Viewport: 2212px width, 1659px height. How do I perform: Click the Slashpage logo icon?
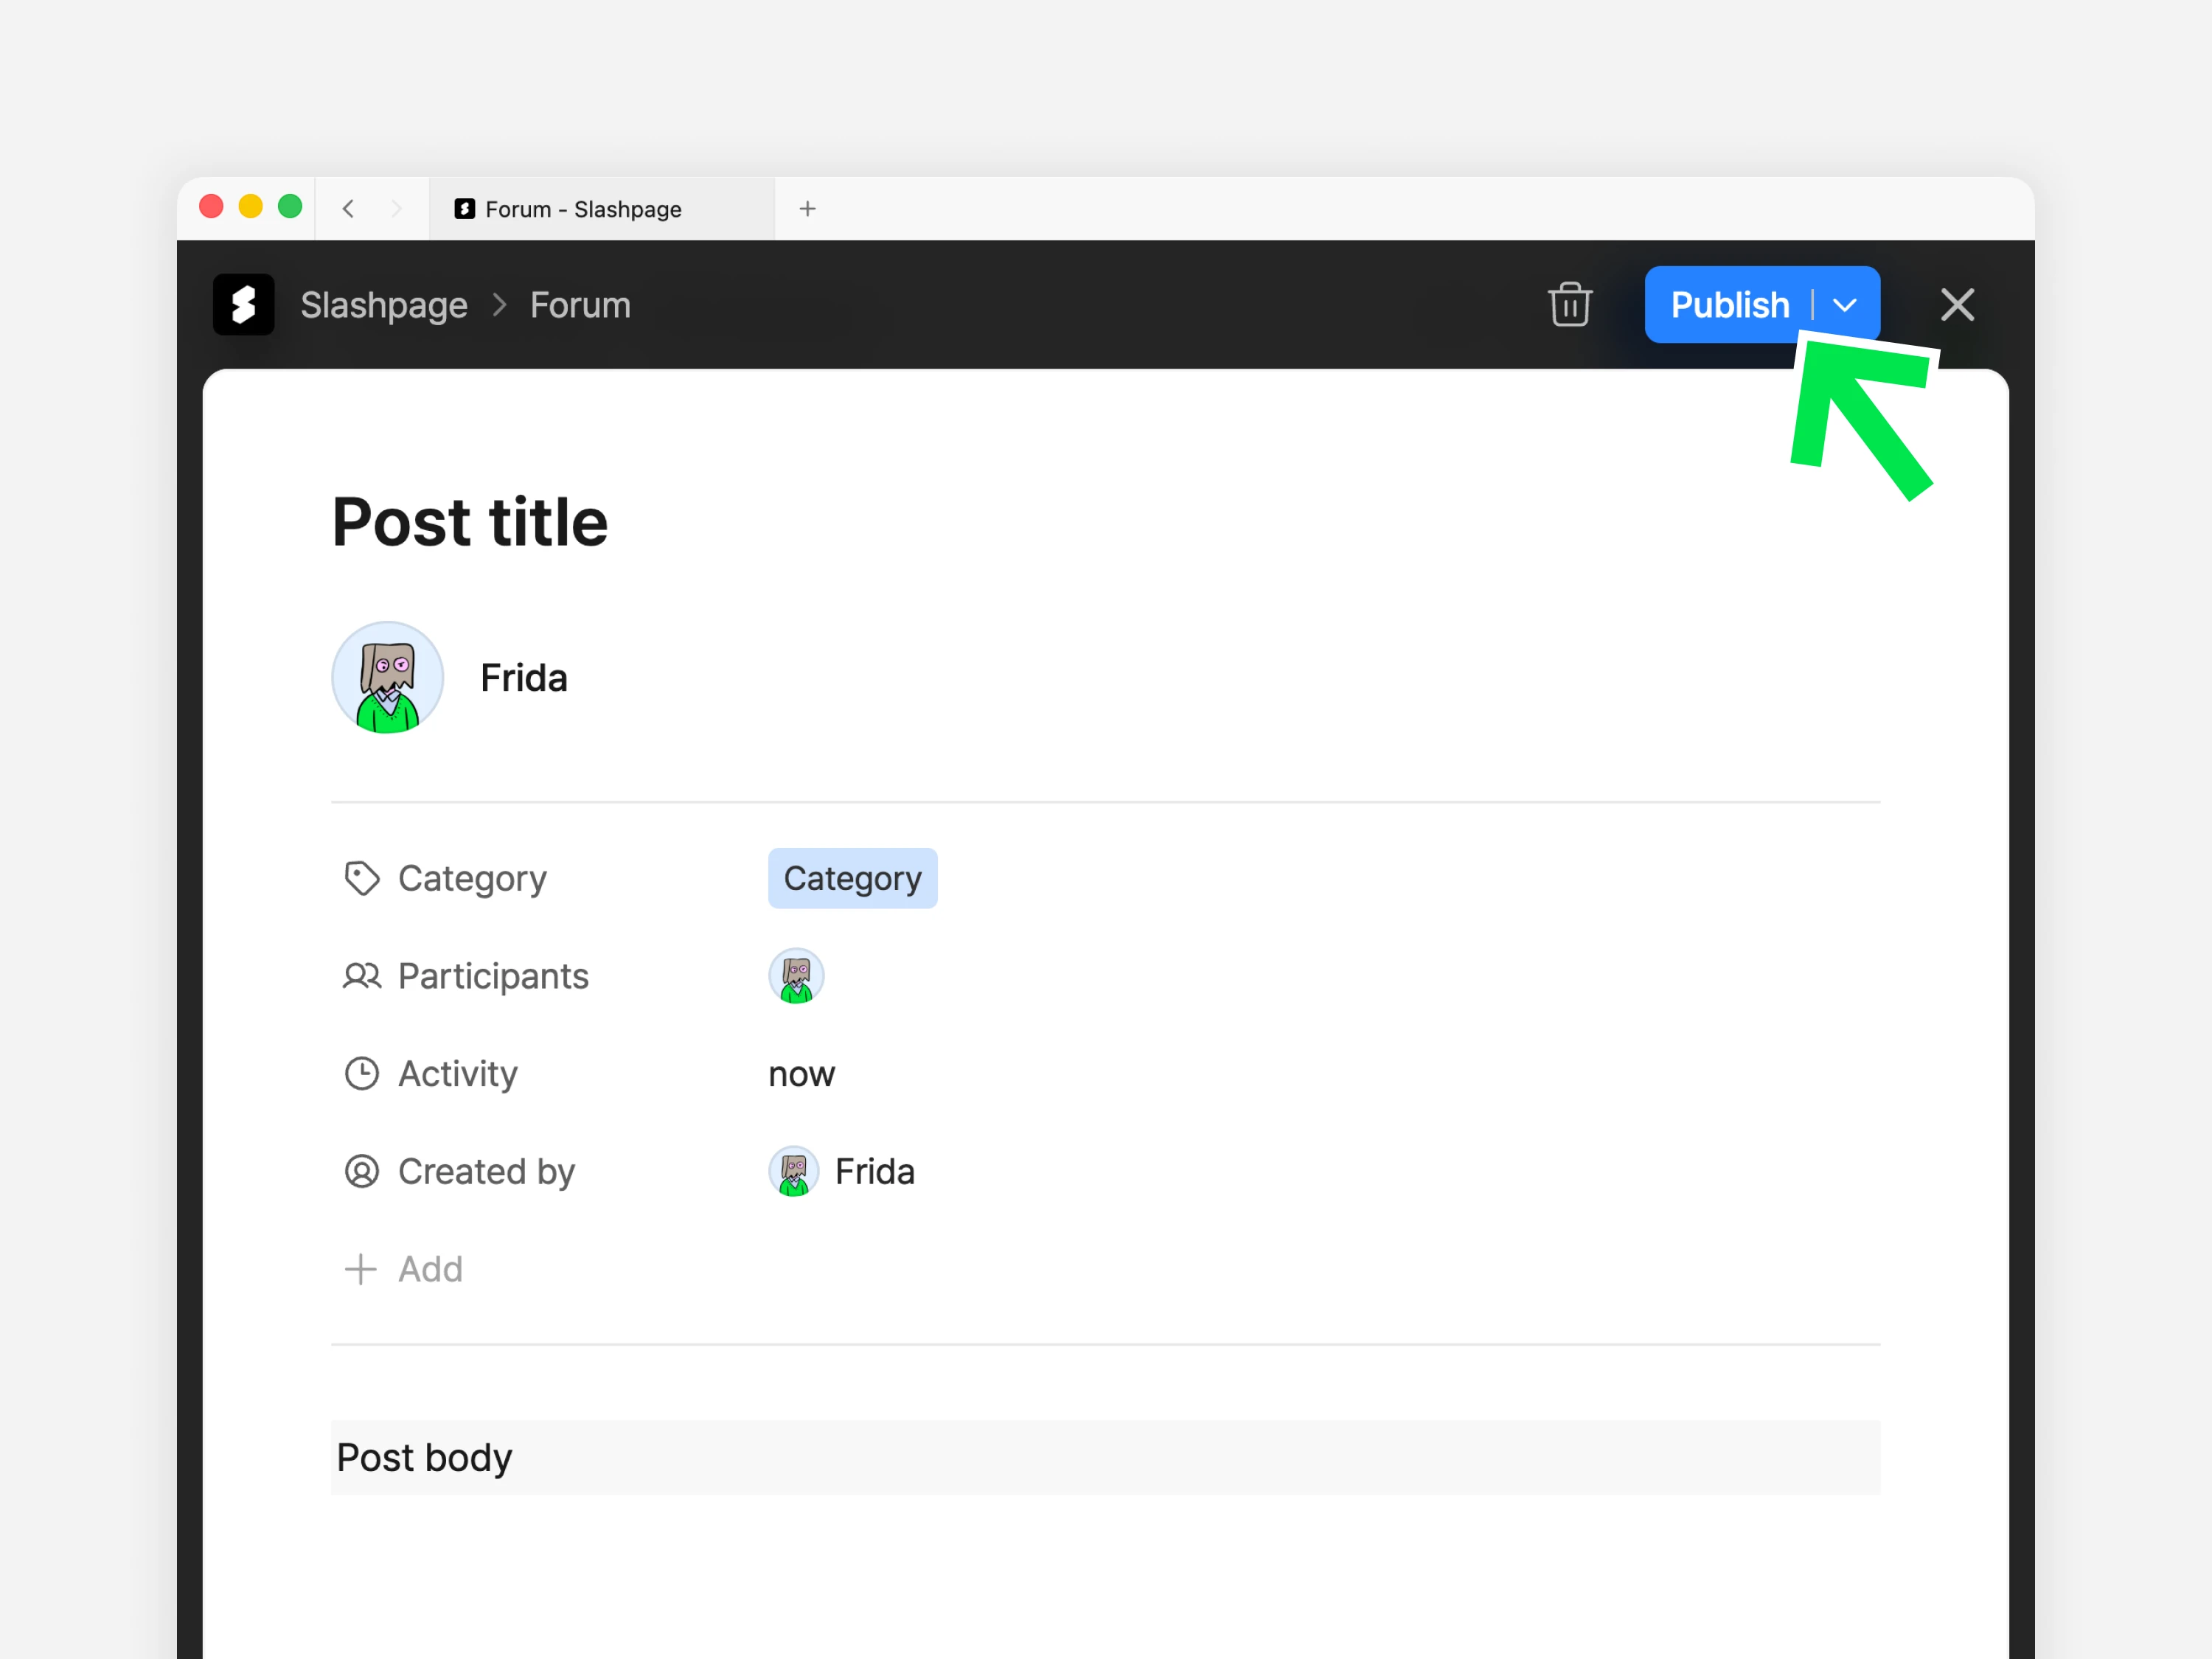tap(243, 304)
